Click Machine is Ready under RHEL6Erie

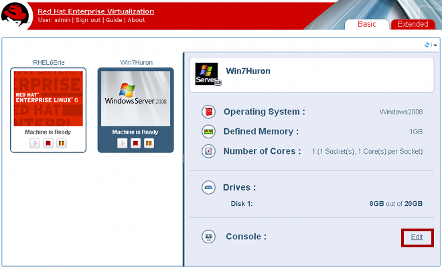48,132
